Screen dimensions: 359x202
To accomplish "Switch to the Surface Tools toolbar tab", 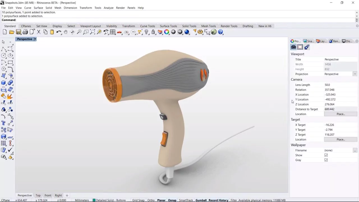I will [168, 26].
